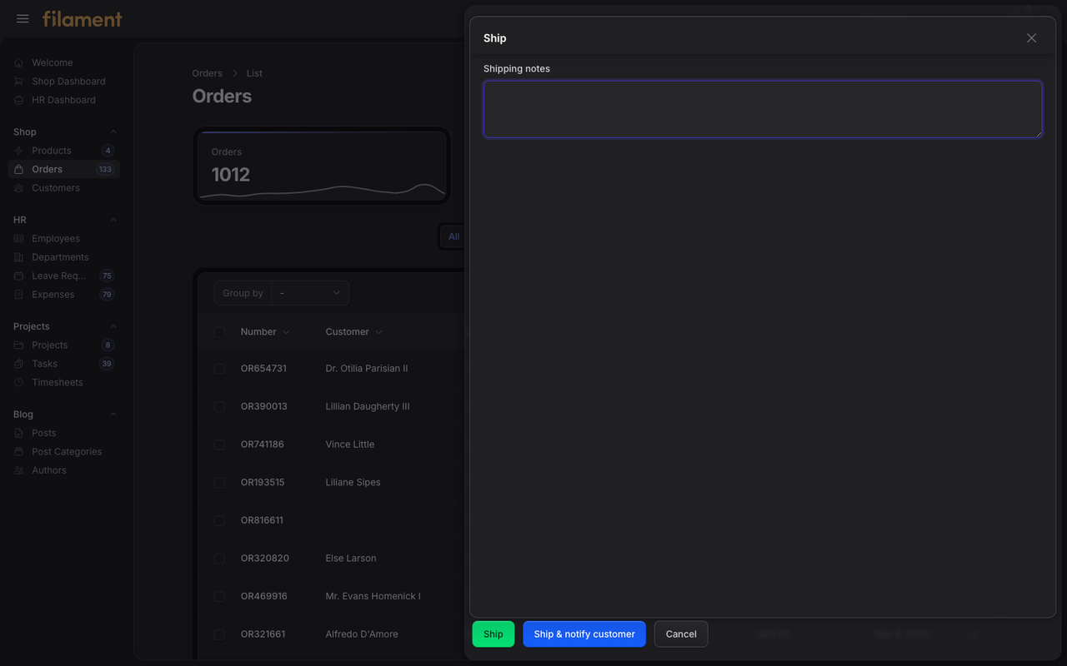The width and height of the screenshot is (1067, 666).
Task: Click the Shop Dashboard cart icon
Action: click(19, 82)
